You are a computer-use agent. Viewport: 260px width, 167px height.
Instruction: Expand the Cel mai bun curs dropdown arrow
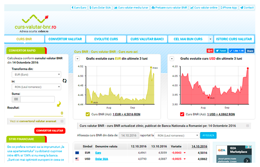point(211,39)
